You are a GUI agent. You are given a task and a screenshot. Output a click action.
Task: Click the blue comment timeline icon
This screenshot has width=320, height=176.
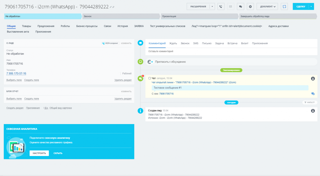140,43
